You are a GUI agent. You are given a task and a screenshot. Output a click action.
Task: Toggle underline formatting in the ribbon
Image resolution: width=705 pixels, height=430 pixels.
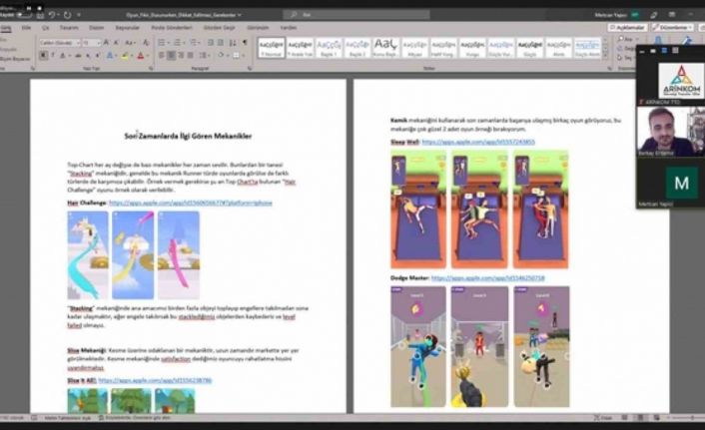click(63, 55)
